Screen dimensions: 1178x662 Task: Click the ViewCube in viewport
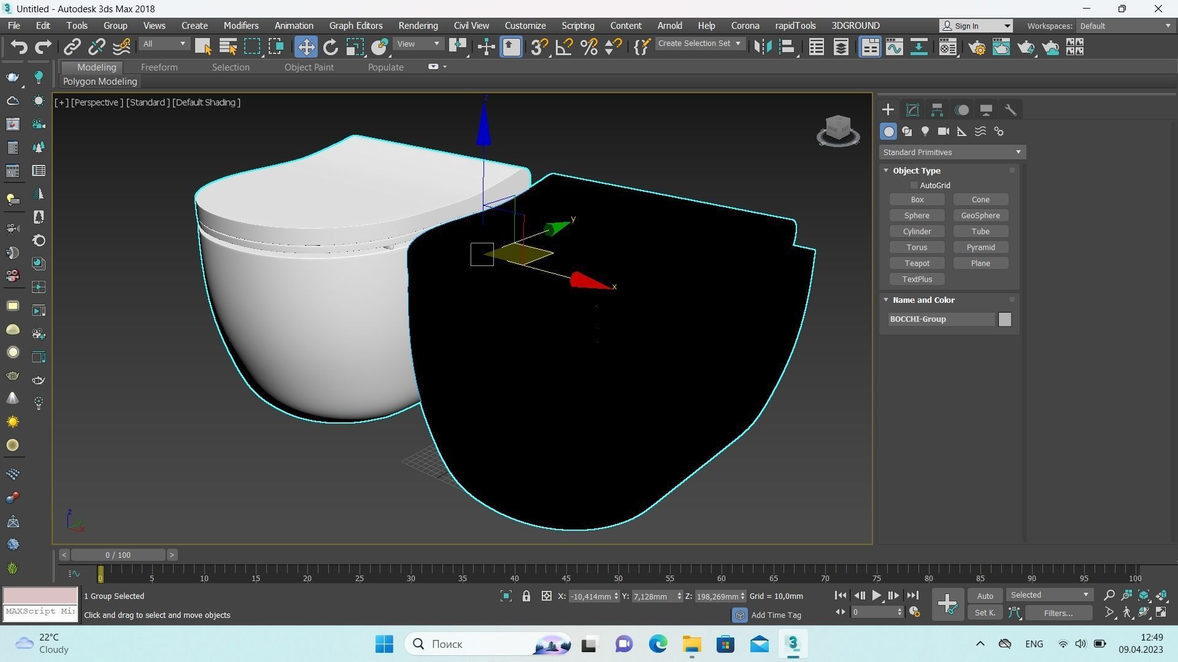tap(838, 131)
